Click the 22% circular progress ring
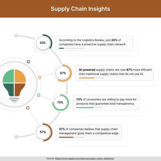 (x=43, y=43)
